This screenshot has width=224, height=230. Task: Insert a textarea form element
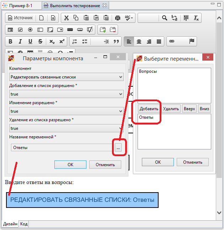point(50,30)
